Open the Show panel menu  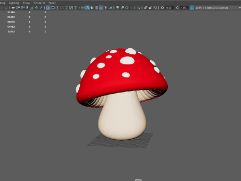click(26, 3)
